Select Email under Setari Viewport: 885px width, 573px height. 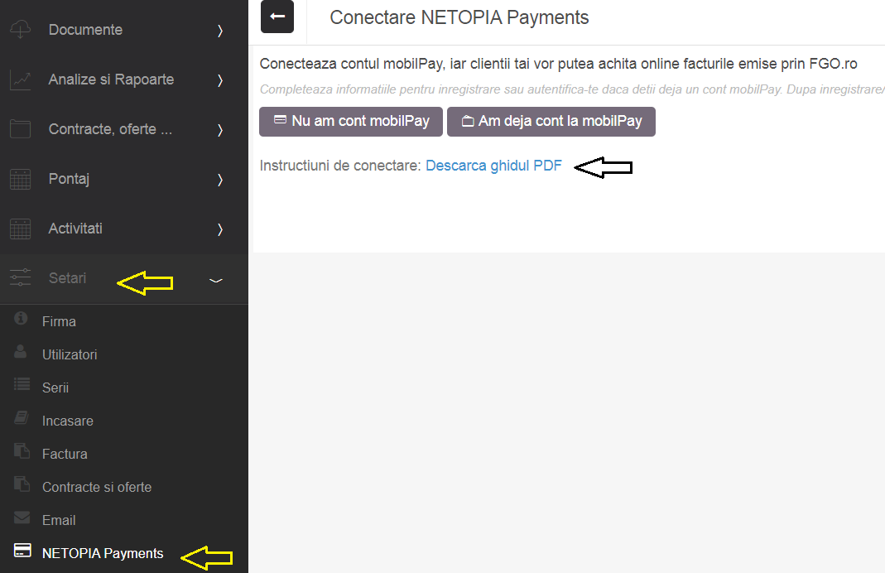coord(59,521)
